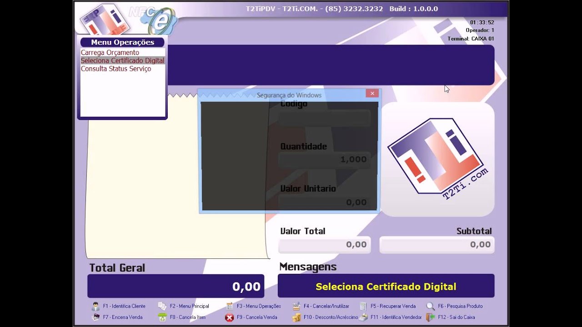Click the F4 - Cancelar/Inutilizar label

point(326,306)
